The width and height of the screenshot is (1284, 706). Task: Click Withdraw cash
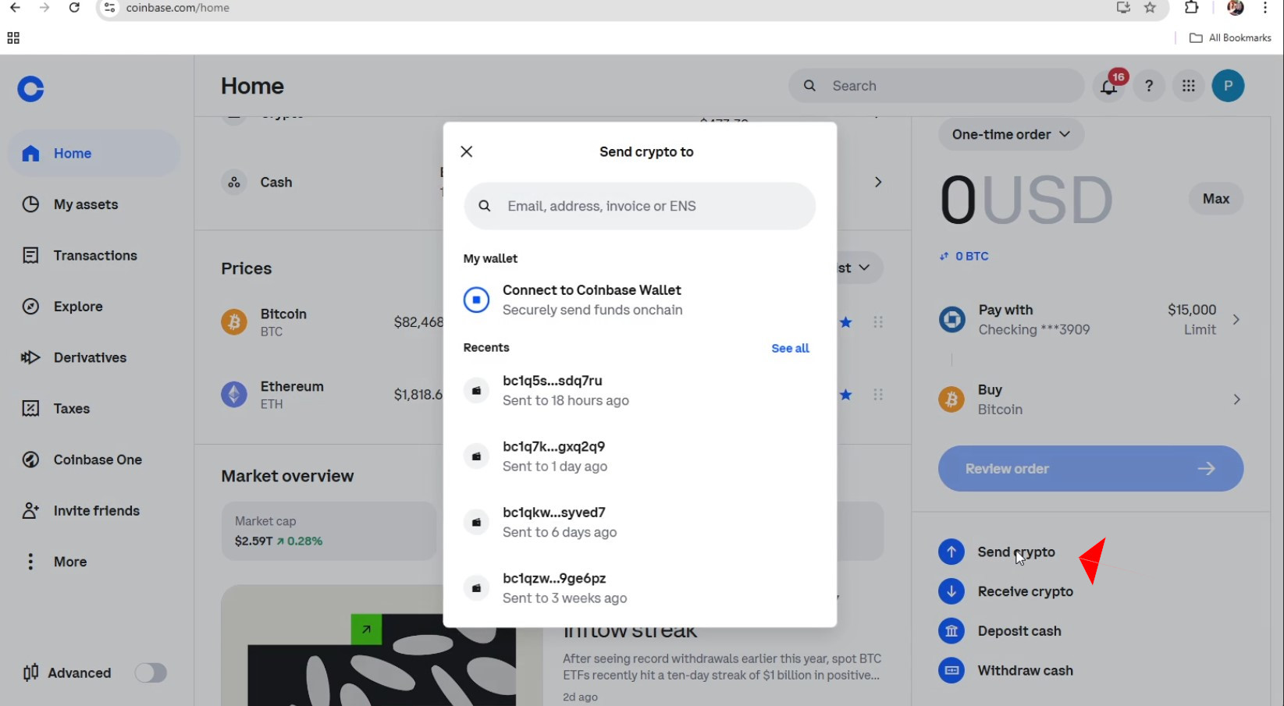tap(1025, 670)
